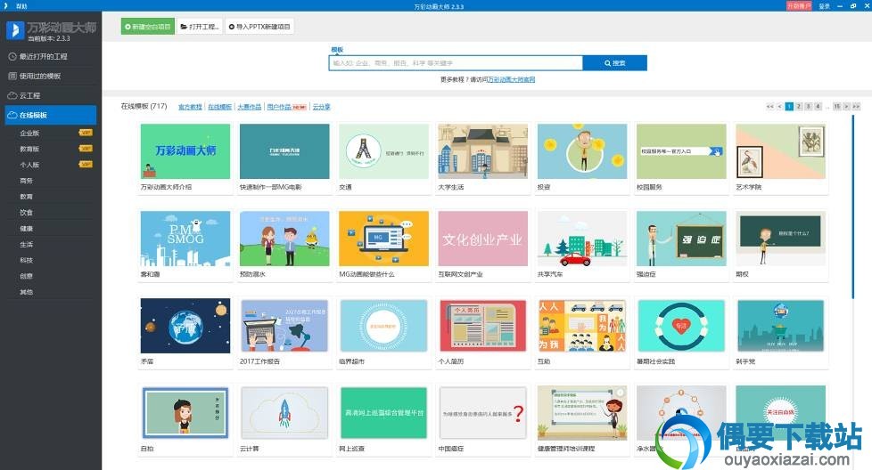Open the 投资 investment template thumbnail
This screenshot has width=872, height=470.
click(x=581, y=151)
